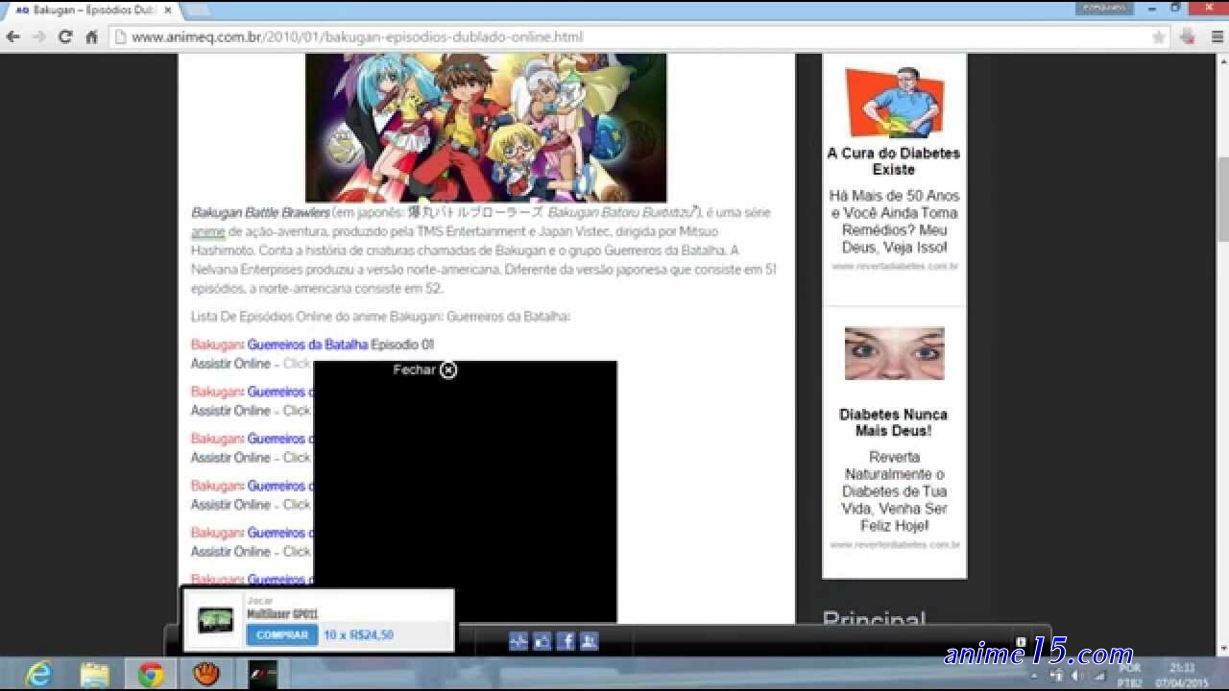The height and width of the screenshot is (691, 1229).
Task: Click 'Assistir Online' under Episodio 01
Action: pos(230,364)
